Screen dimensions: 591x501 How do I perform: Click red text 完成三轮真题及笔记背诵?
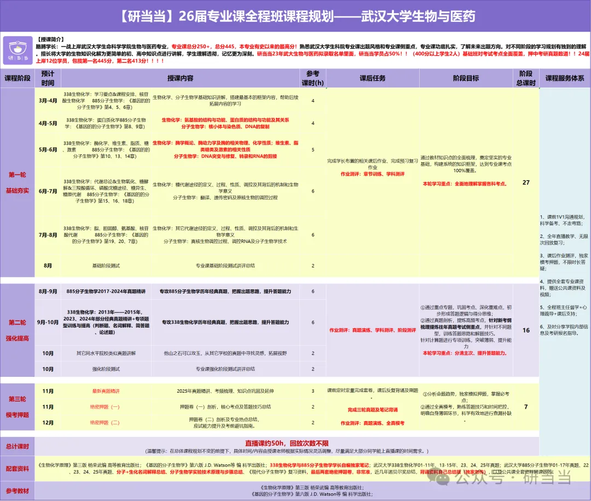coord(373,410)
